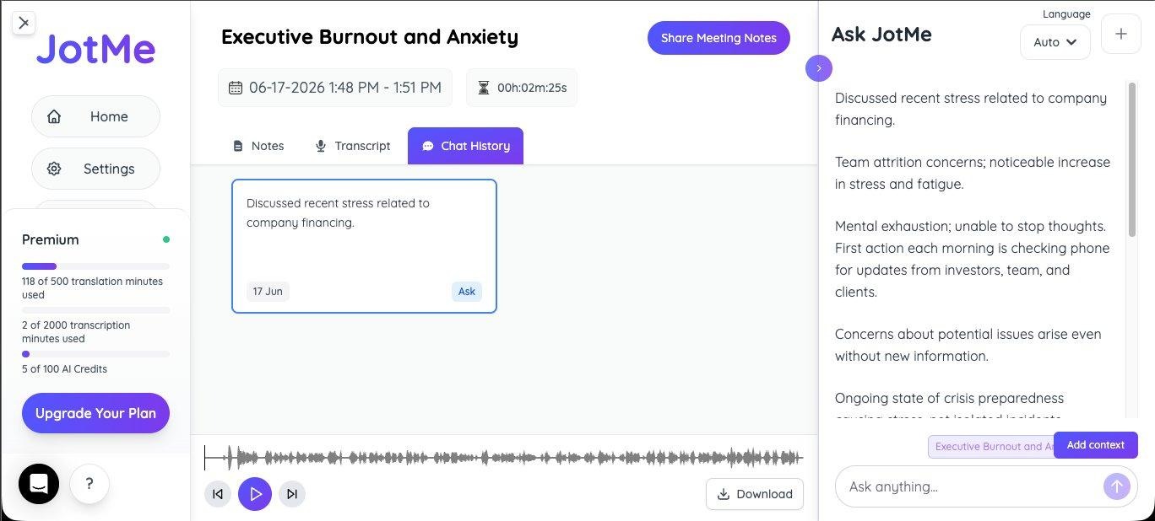Skip to next track button
Screen dimensions: 1155x521
click(292, 494)
